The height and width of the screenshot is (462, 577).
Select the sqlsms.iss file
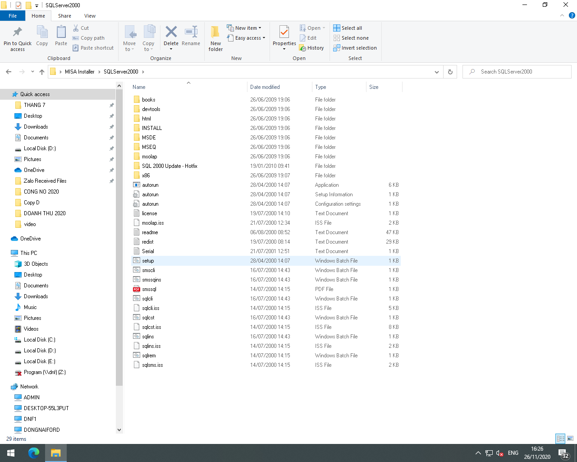(152, 365)
